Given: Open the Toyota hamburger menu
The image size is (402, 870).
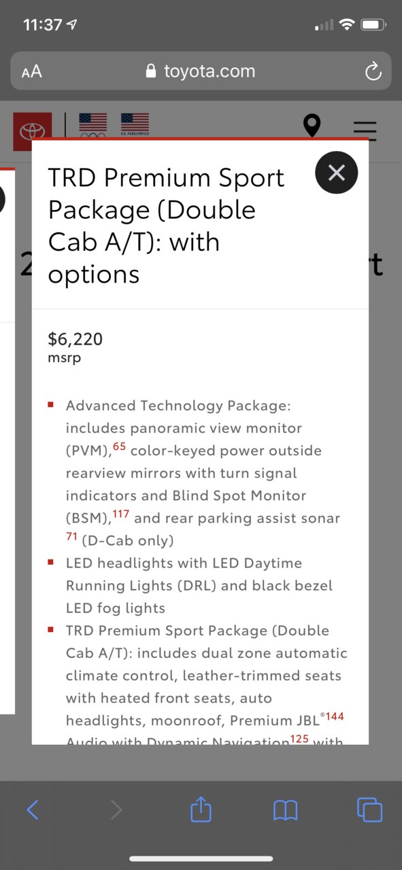Looking at the screenshot, I should click(x=365, y=129).
